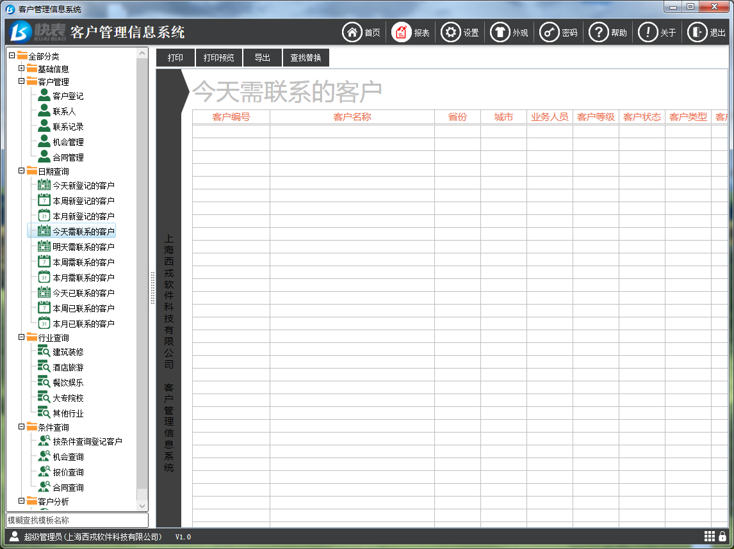Collapse the 日期查询 folder
Viewport: 734px width, 549px height.
(22, 171)
